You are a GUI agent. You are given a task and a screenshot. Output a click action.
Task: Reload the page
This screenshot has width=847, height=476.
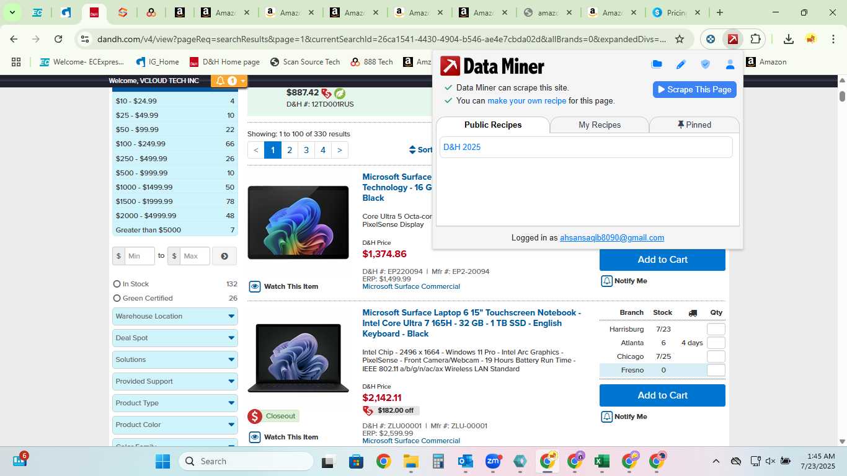click(58, 39)
